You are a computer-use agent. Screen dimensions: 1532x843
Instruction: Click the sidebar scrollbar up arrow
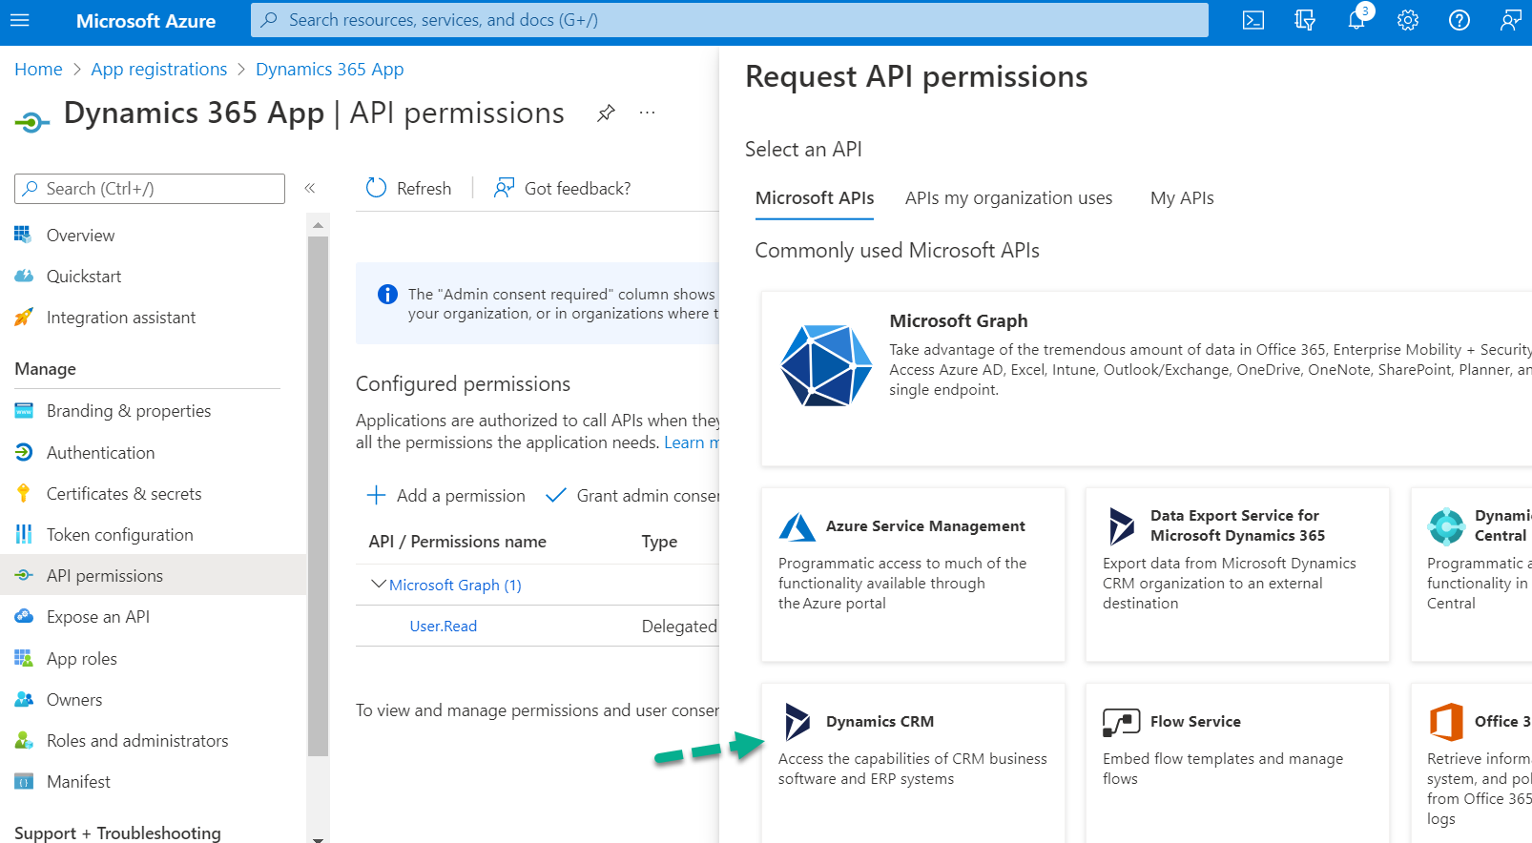(x=319, y=225)
